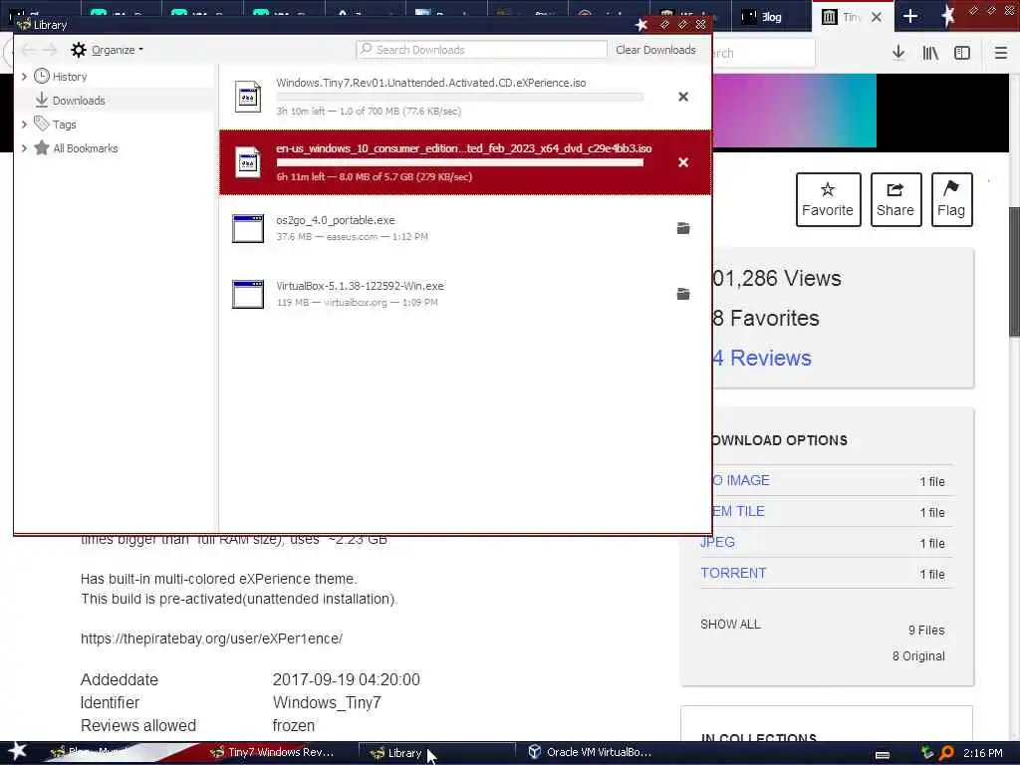The image size is (1020, 765).
Task: Select VirtualBox-5.1.38-122592-Win.exe file name
Action: tap(360, 286)
